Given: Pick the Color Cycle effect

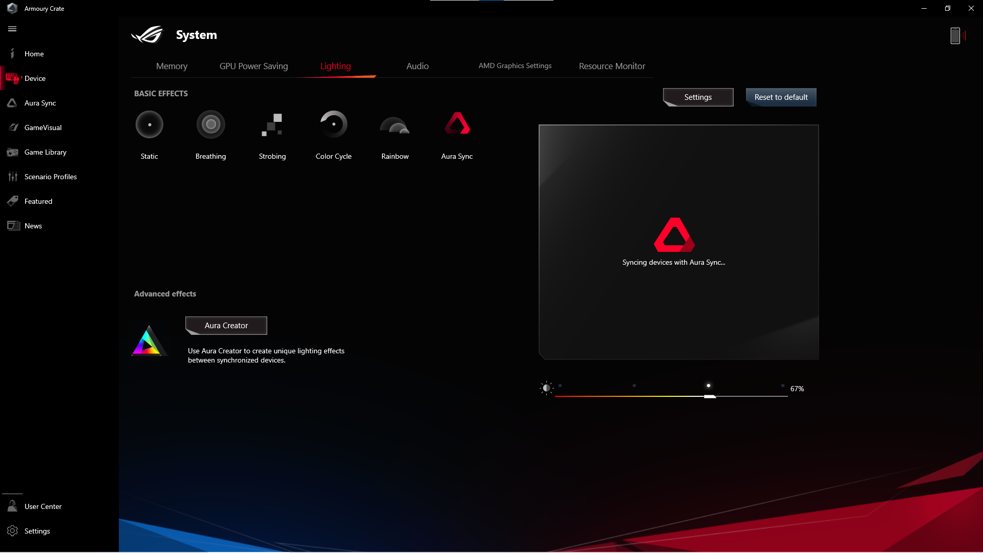Looking at the screenshot, I should pos(333,124).
